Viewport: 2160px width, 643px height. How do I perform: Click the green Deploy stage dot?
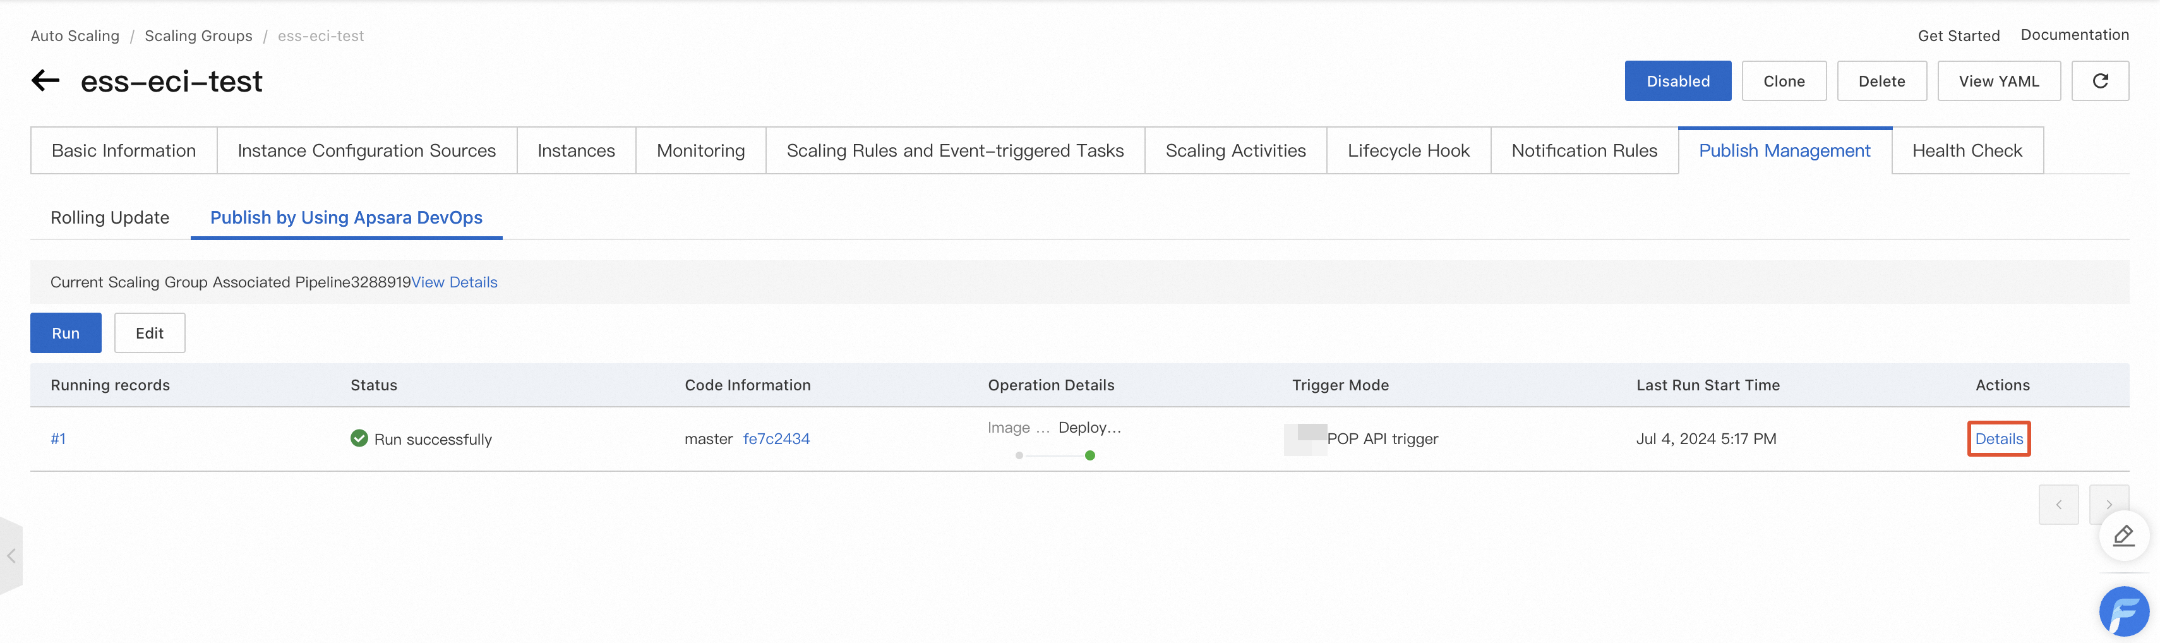[1089, 455]
